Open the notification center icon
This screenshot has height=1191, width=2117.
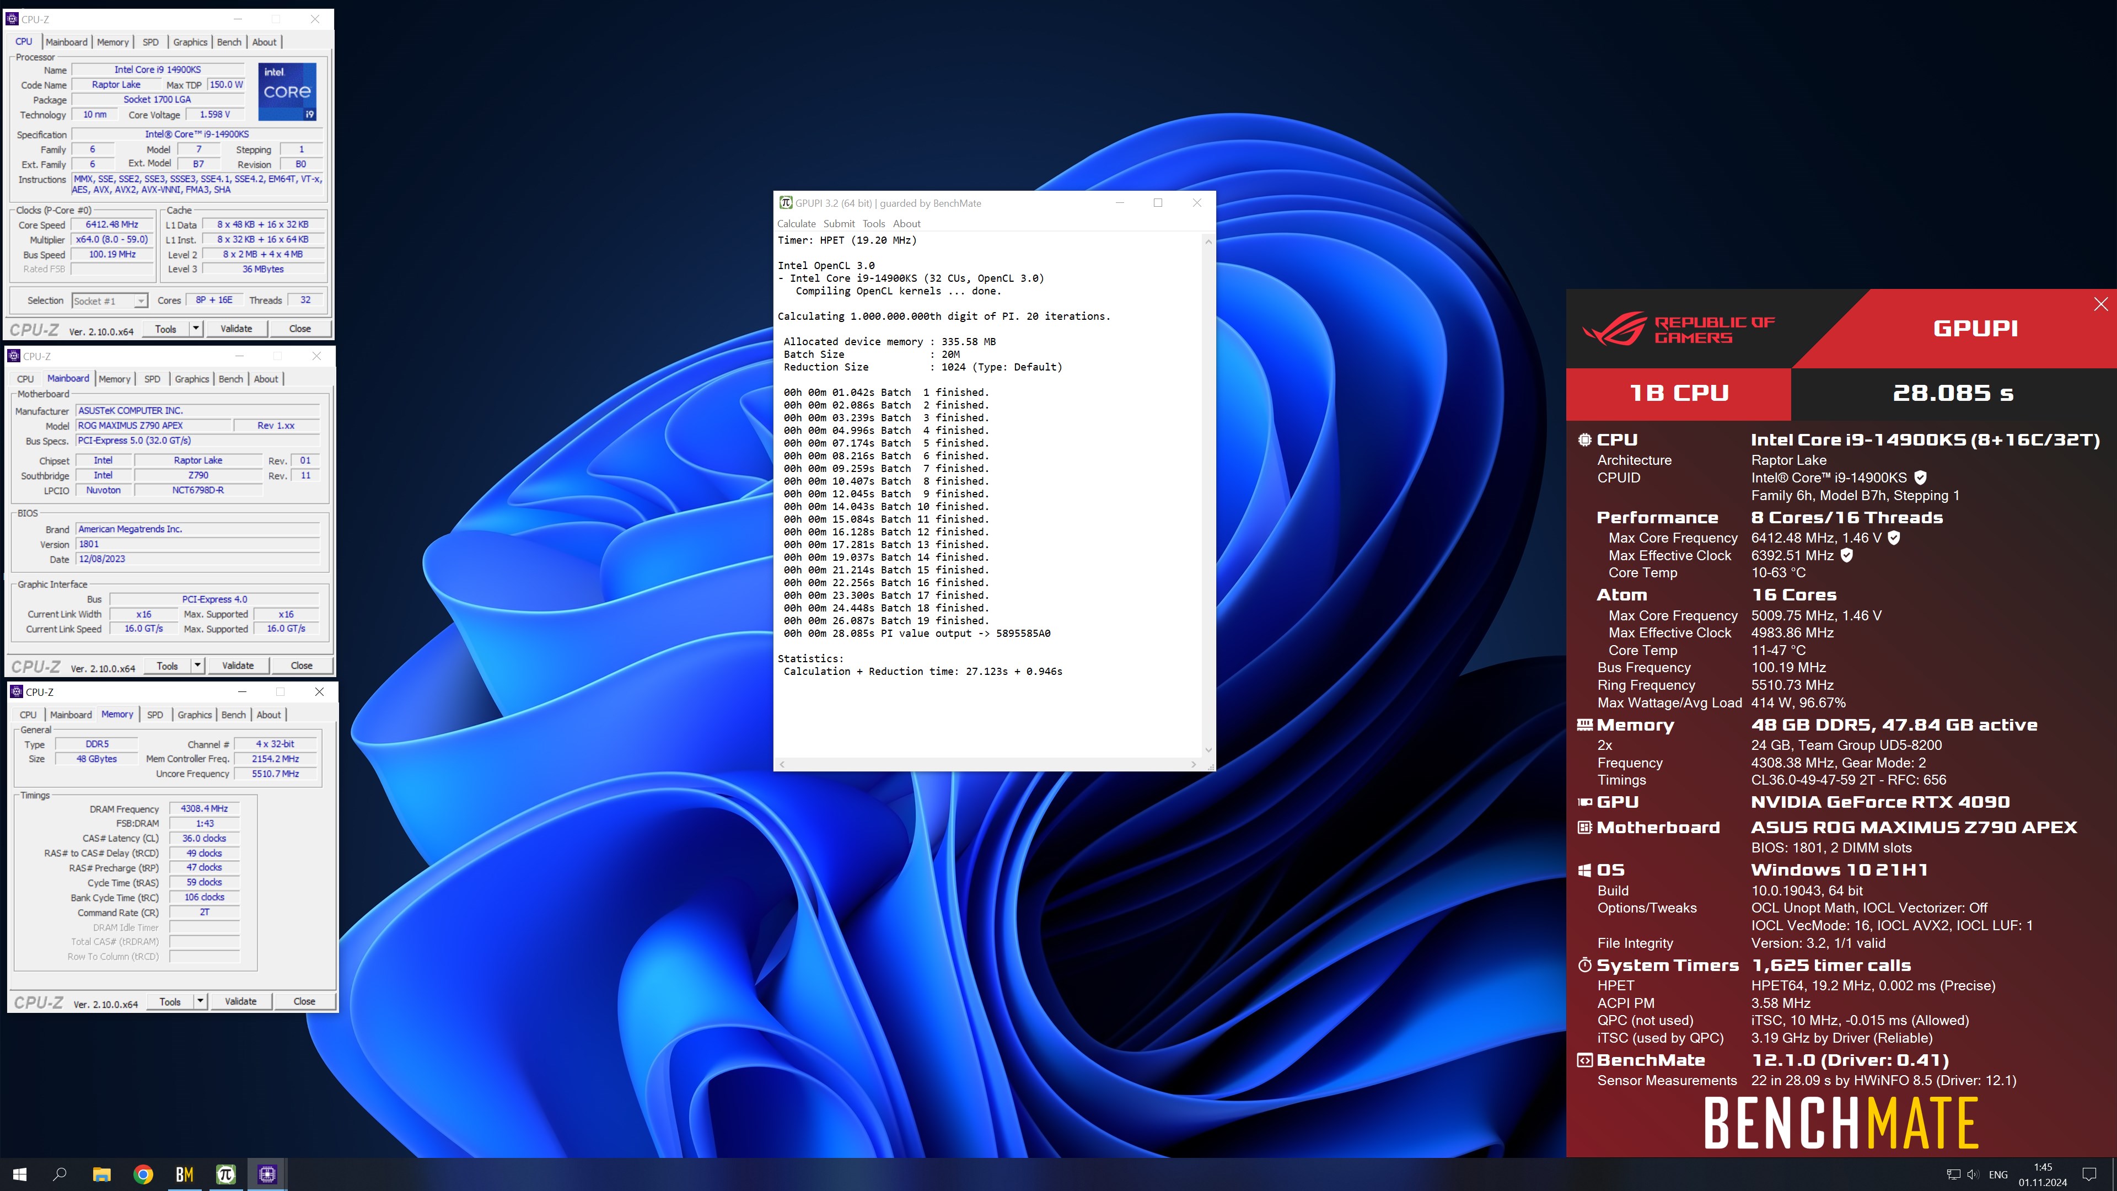(2089, 1174)
